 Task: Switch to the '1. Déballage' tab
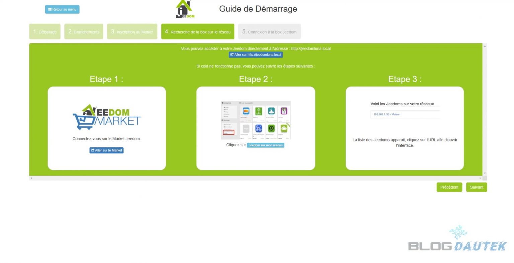45,31
